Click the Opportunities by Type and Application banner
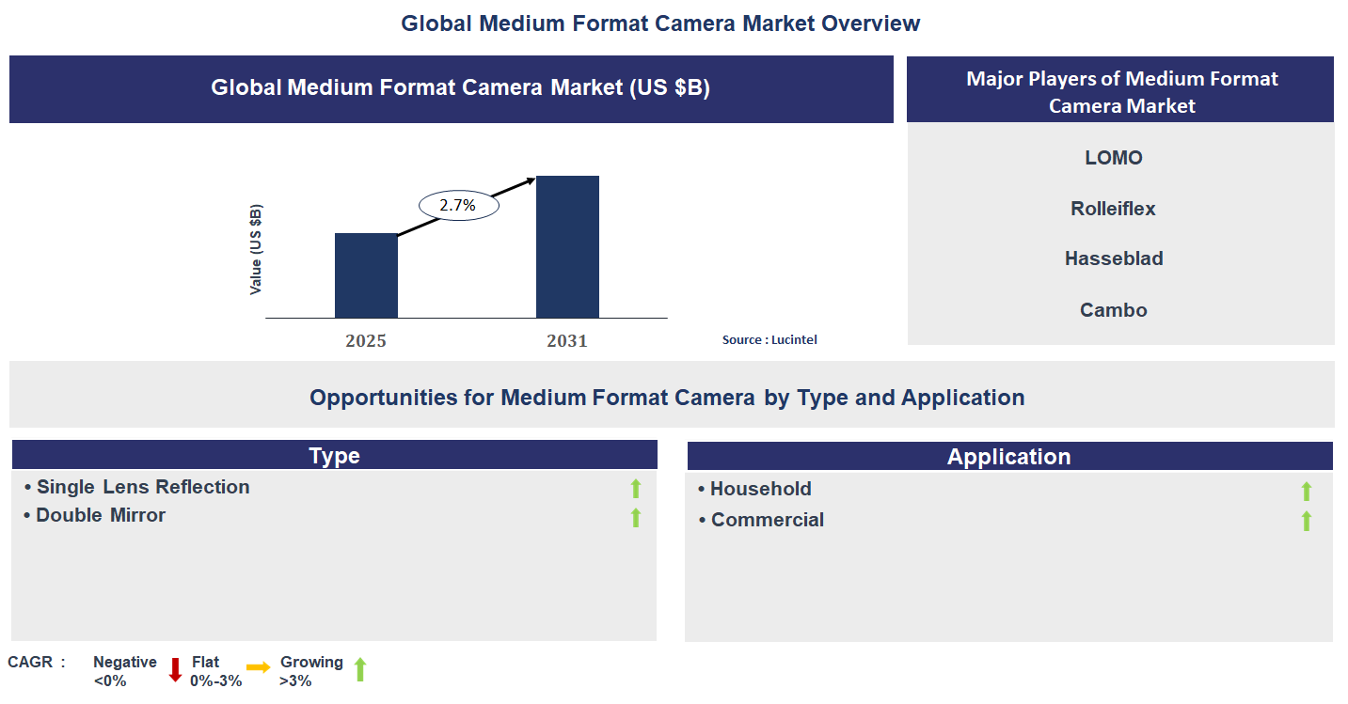 point(666,397)
